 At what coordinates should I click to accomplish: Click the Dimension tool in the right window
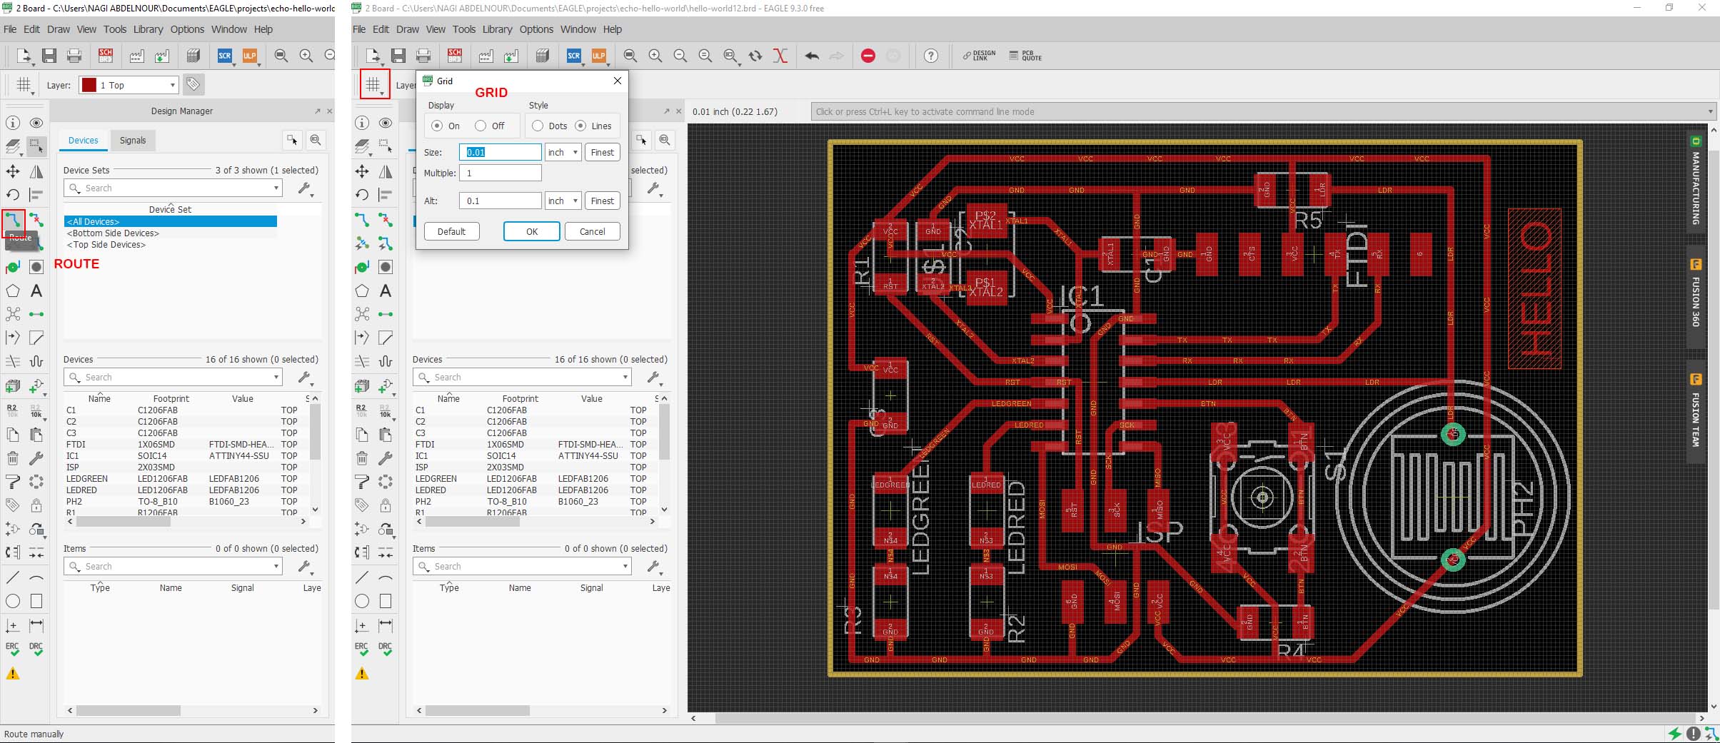[386, 625]
